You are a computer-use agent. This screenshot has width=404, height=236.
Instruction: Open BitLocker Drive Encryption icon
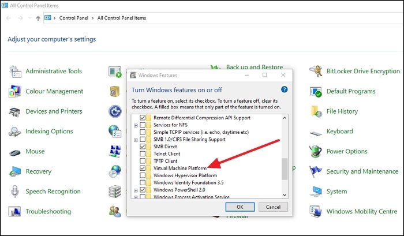(316, 71)
